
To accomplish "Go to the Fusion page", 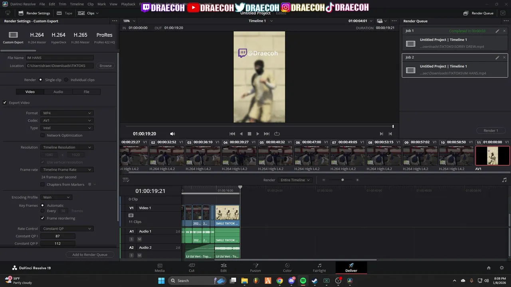I will [255, 267].
